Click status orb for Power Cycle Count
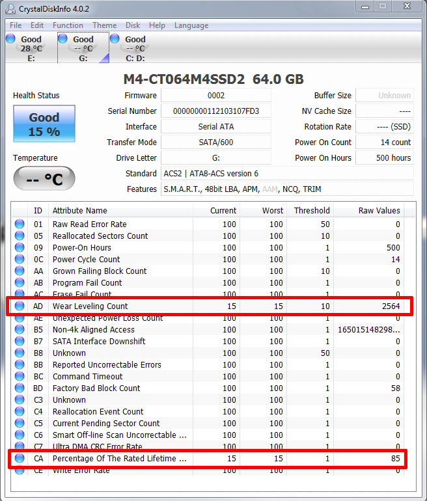Screen dimensions: 427x501 pos(20,259)
